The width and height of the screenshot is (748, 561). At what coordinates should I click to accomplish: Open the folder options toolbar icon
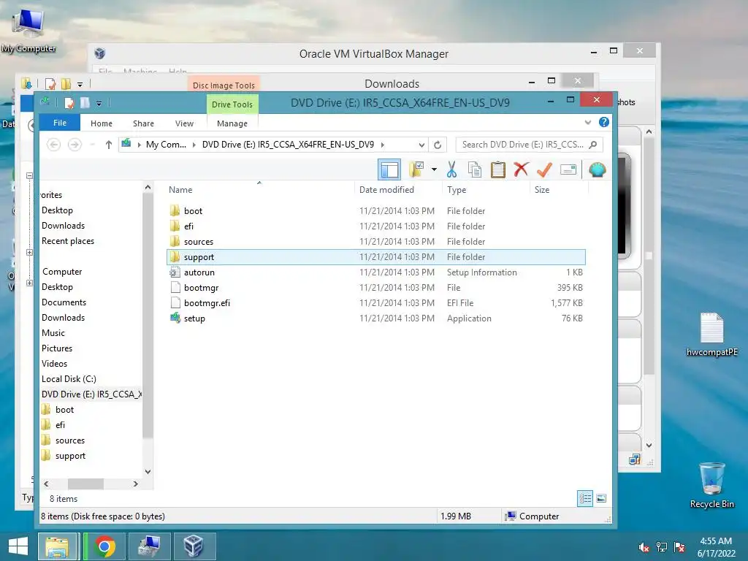pyautogui.click(x=416, y=169)
